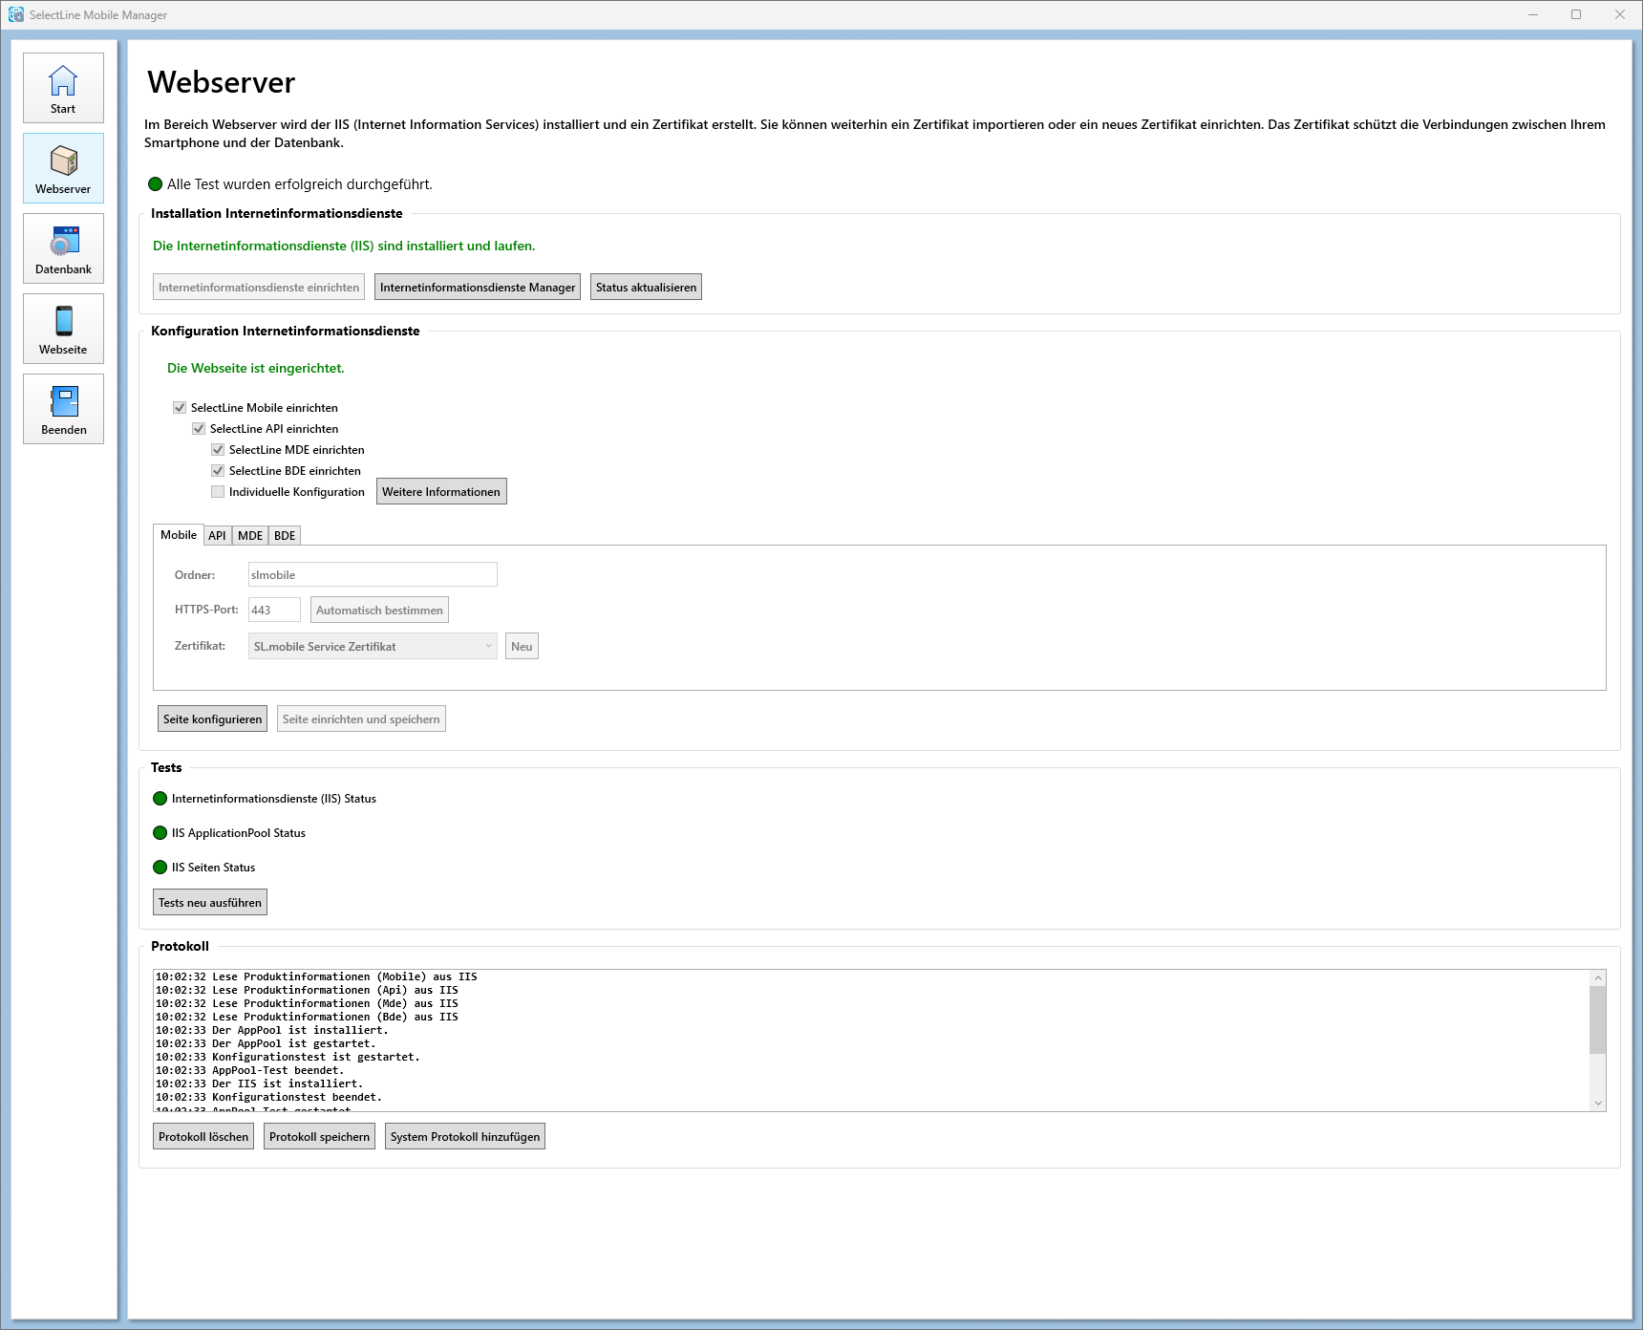Switch to the BDE tab
1643x1330 pixels.
pyautogui.click(x=285, y=536)
